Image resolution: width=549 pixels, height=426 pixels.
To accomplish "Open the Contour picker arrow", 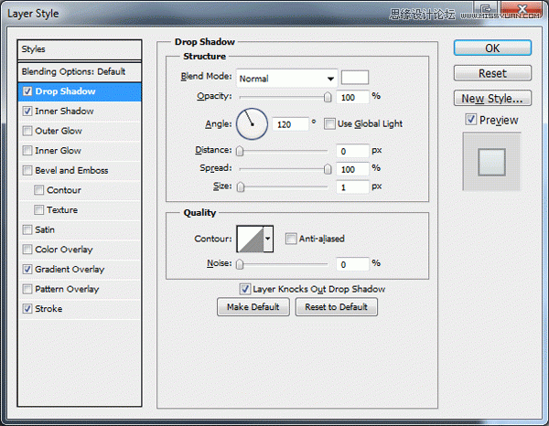I will click(x=268, y=239).
